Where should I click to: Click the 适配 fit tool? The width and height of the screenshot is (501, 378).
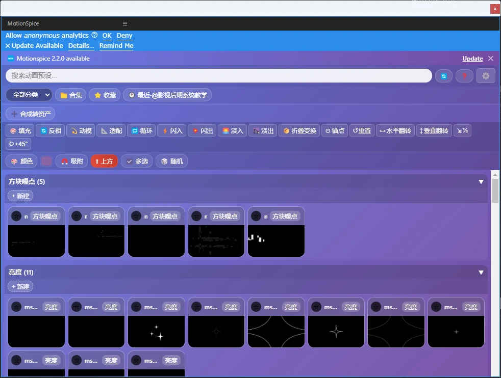pyautogui.click(x=111, y=131)
